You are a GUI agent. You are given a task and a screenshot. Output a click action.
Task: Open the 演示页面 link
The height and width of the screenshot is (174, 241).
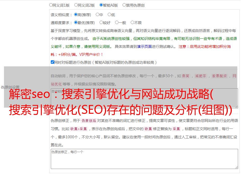click(x=144, y=47)
